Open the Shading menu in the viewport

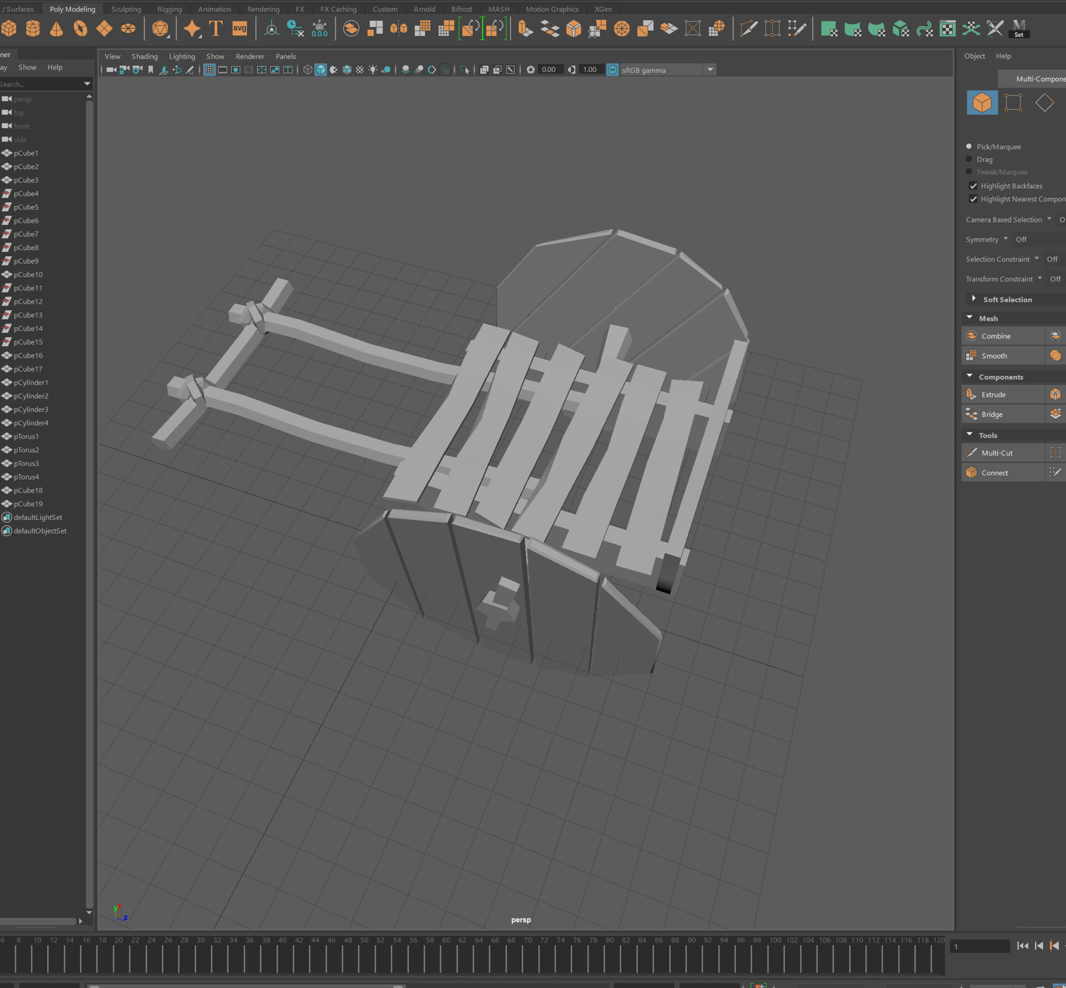pos(144,56)
